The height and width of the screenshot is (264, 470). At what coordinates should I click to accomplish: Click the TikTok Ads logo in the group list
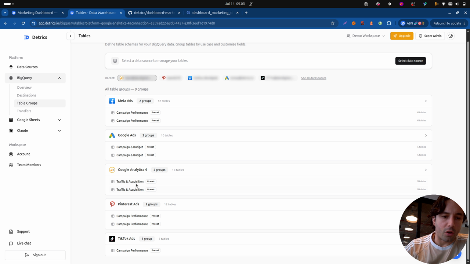coord(112,239)
